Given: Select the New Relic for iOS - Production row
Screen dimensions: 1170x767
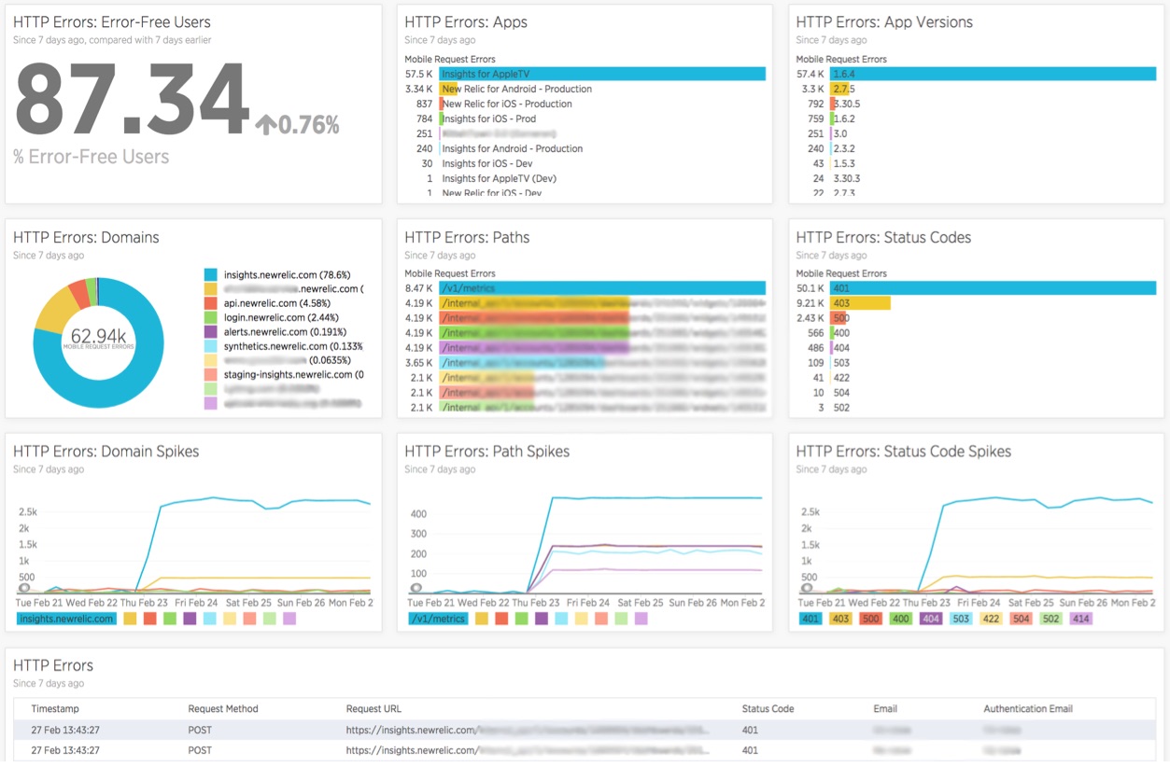Looking at the screenshot, I should 585,104.
